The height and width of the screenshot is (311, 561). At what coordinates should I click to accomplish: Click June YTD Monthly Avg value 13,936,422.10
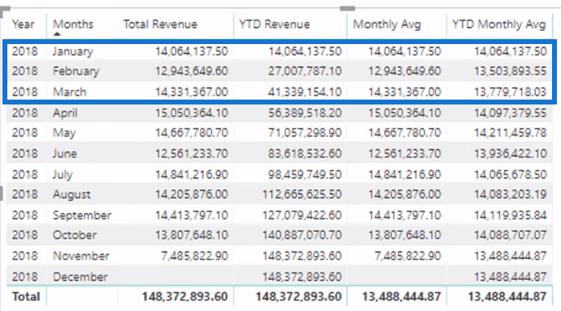(x=510, y=153)
